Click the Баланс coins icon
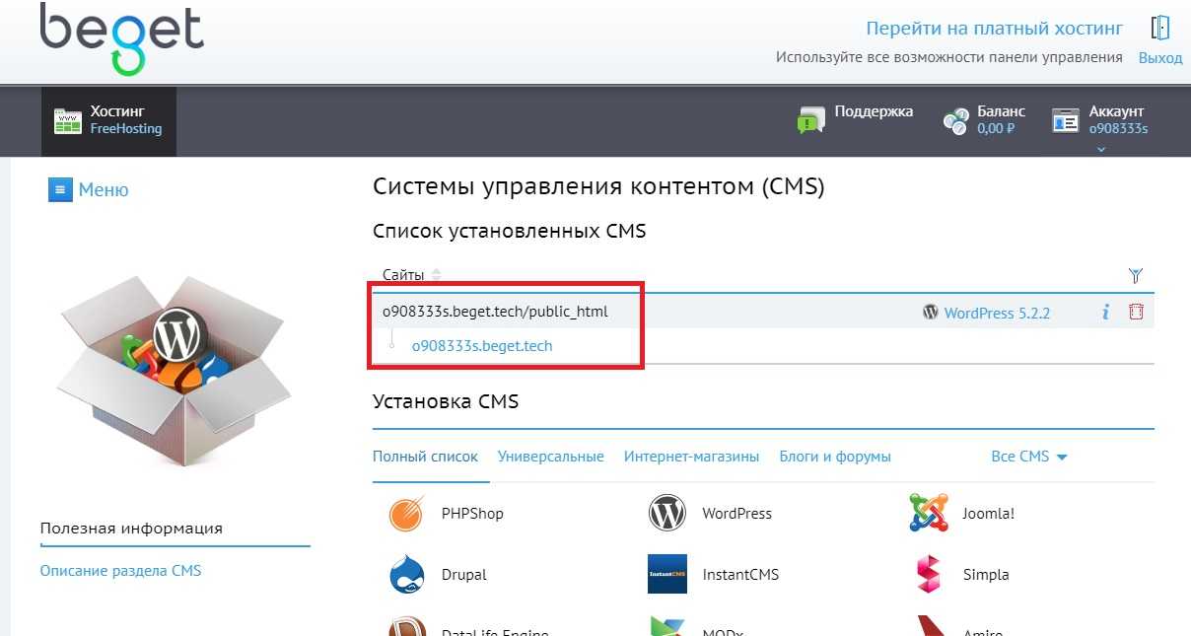This screenshot has height=636, width=1191. click(955, 121)
